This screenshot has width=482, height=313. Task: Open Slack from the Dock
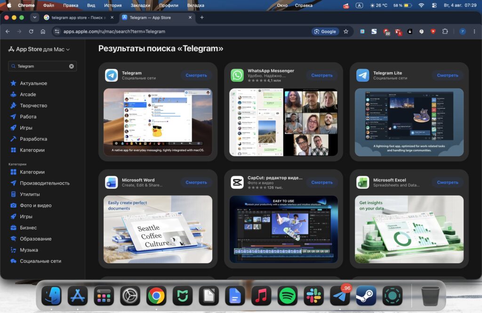[x=313, y=296]
